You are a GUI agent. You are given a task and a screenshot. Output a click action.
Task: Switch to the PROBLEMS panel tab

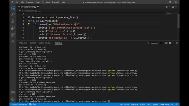point(23,43)
